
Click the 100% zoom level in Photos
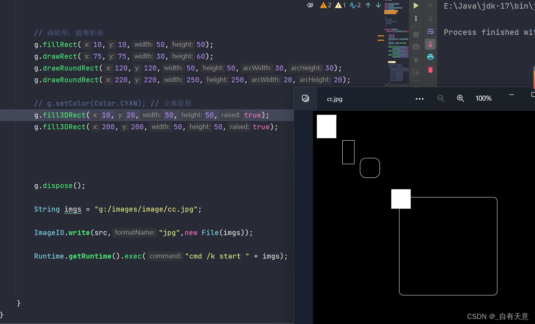(483, 98)
